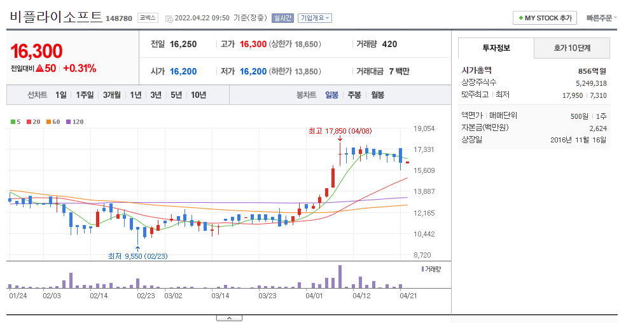
Task: Select the 1주일 line chart period
Action: click(x=85, y=95)
